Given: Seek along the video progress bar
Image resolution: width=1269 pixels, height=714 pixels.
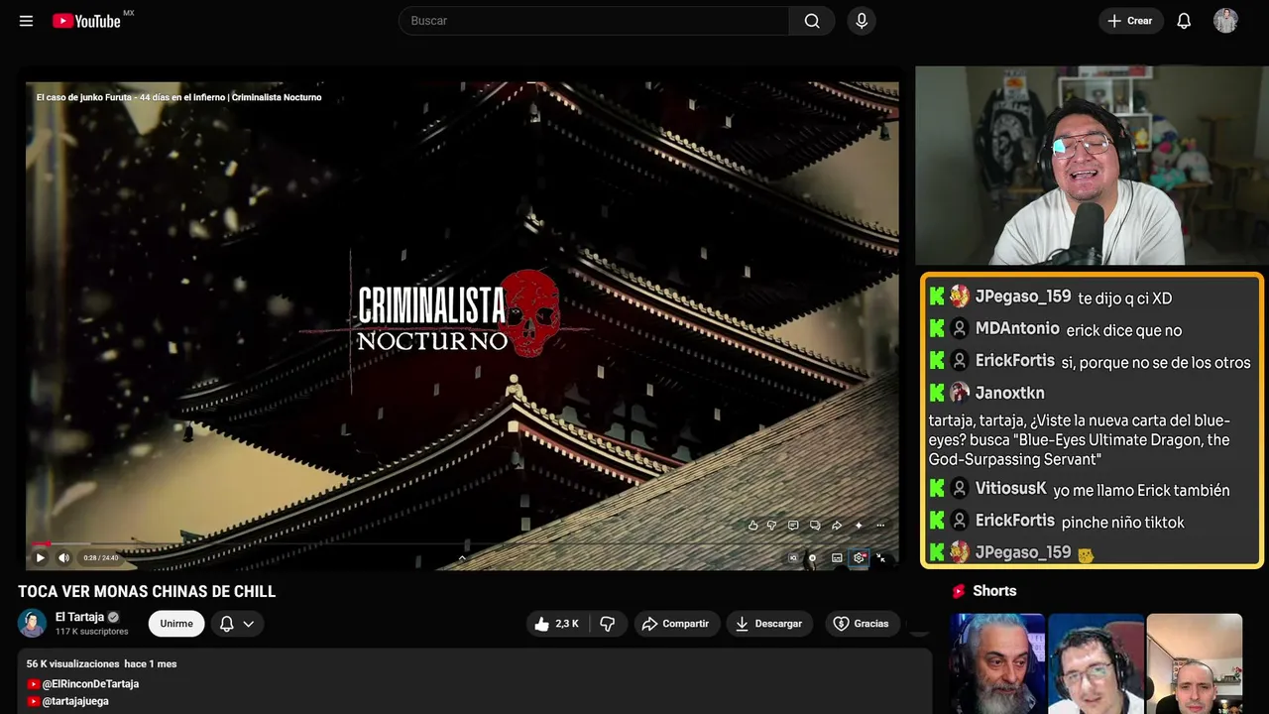Looking at the screenshot, I should (462, 543).
